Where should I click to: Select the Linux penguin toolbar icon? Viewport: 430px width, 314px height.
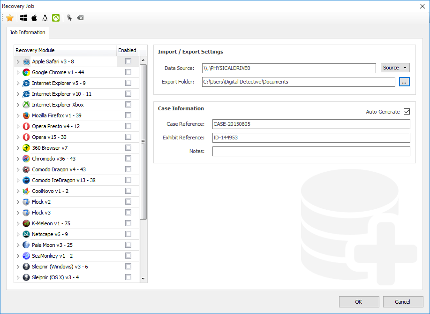[x=45, y=18]
